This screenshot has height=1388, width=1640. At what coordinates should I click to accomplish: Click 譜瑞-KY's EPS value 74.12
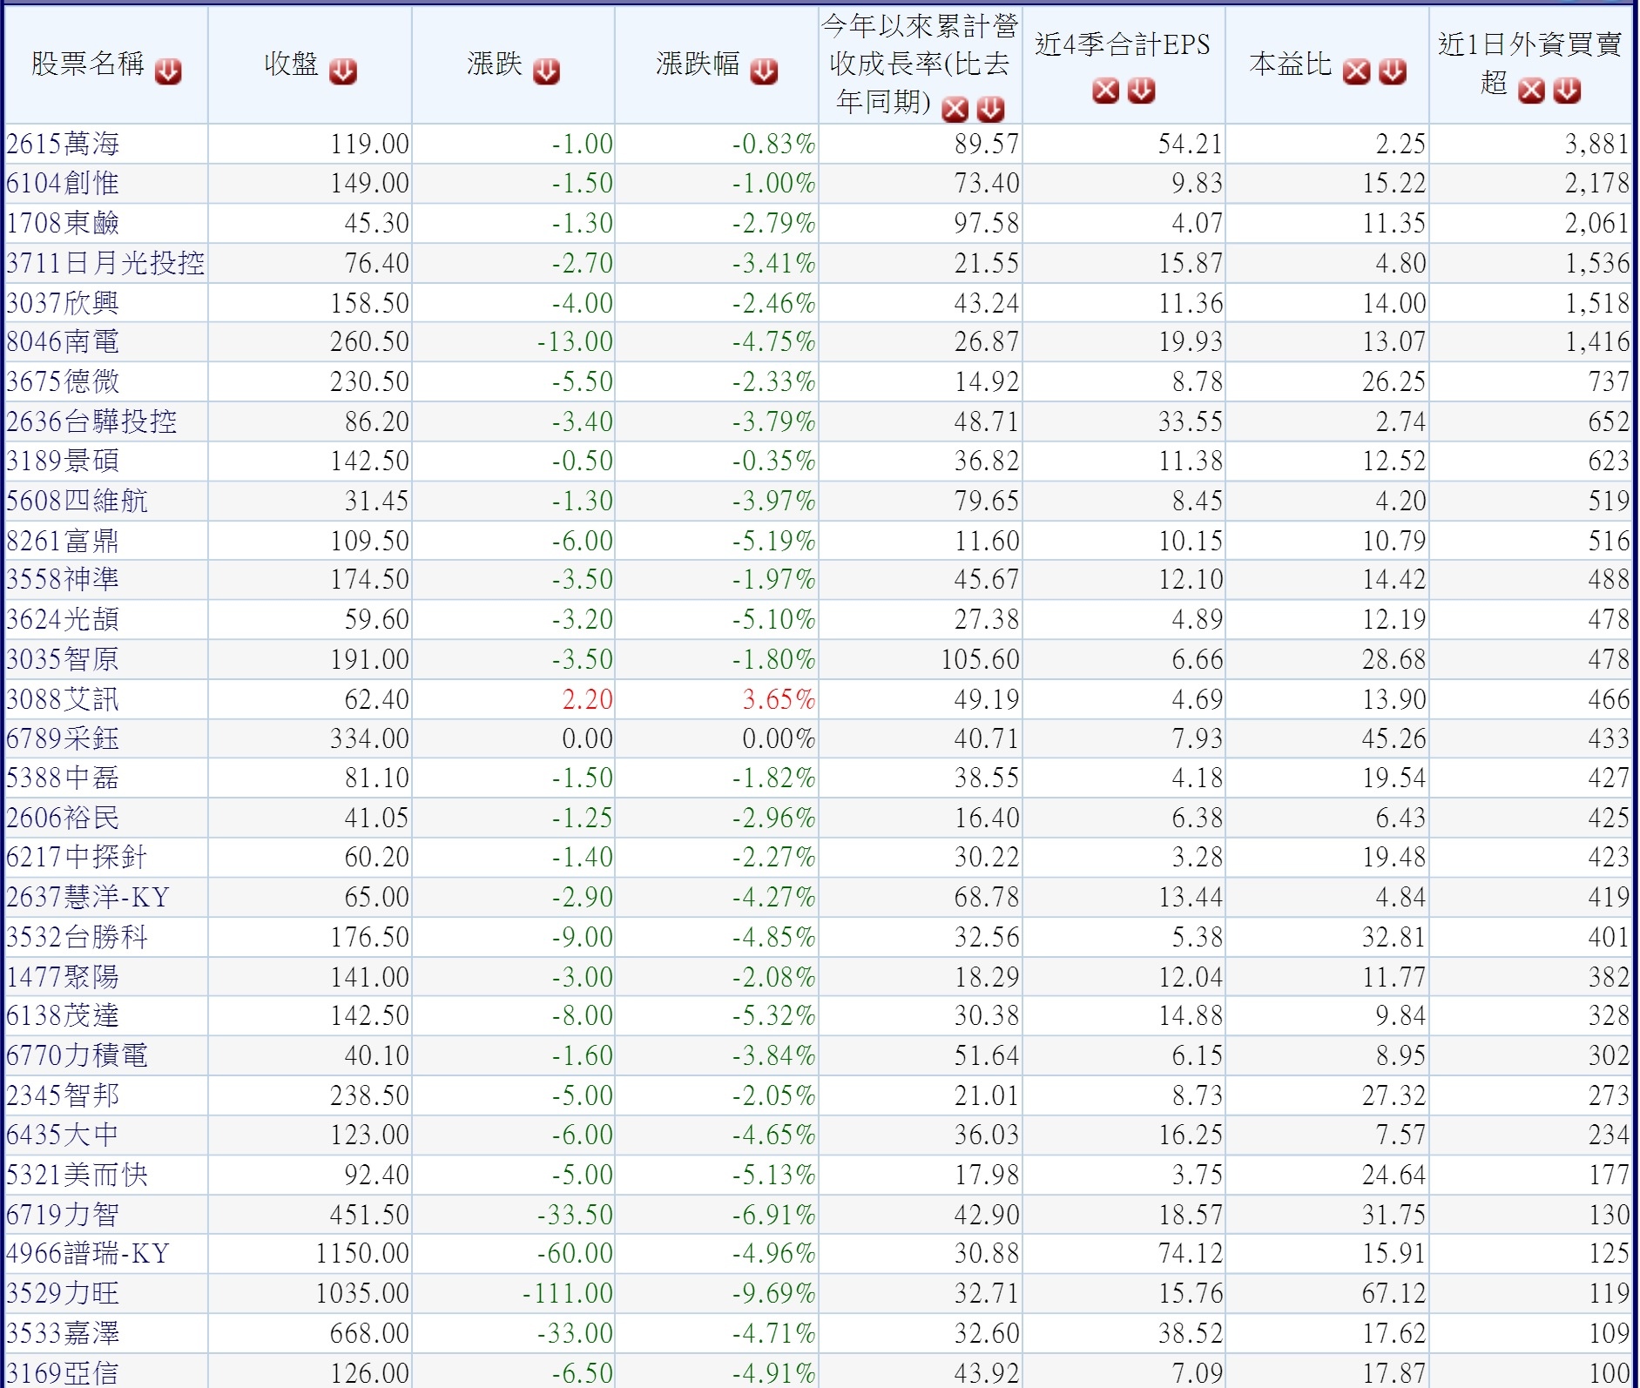pos(1191,1254)
